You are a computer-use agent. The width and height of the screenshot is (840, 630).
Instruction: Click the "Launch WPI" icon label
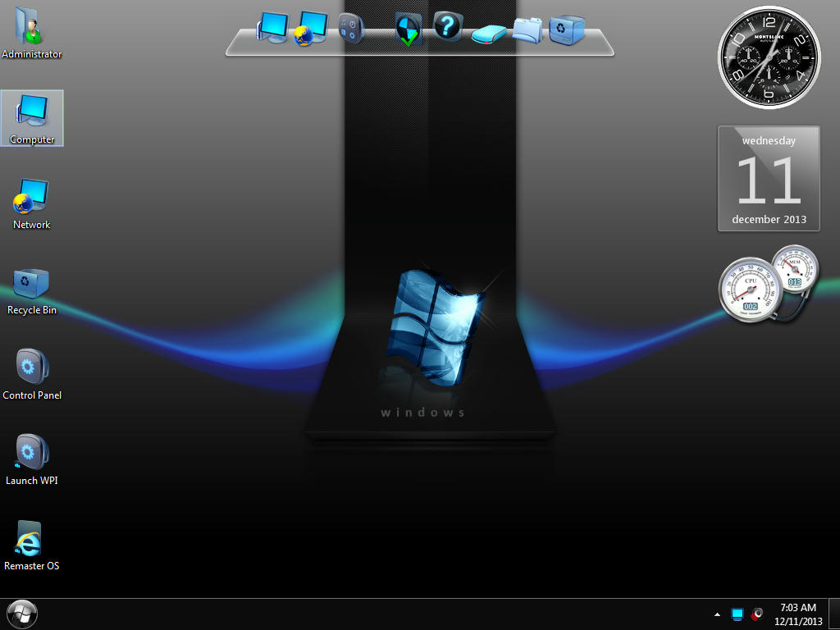point(32,481)
